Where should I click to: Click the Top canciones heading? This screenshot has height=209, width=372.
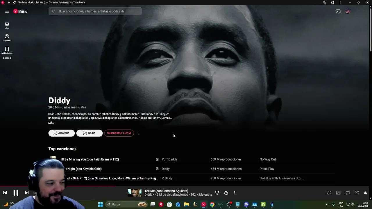(62, 149)
